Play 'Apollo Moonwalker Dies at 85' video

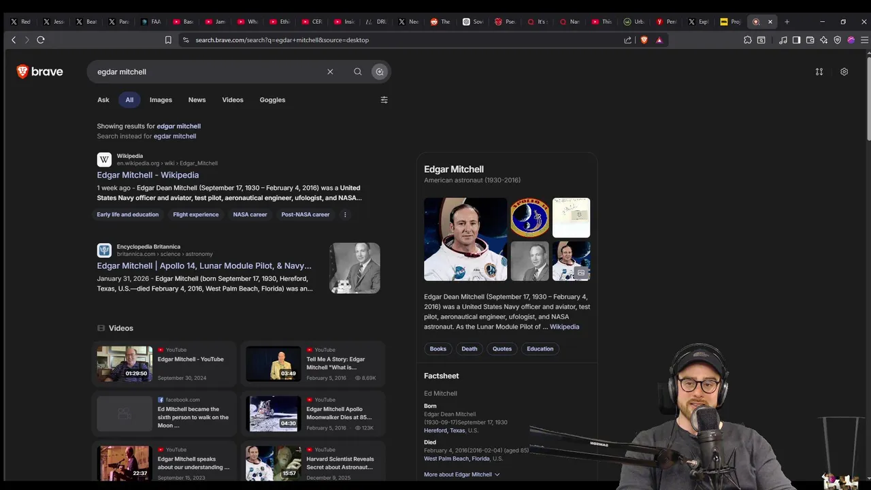tap(273, 414)
